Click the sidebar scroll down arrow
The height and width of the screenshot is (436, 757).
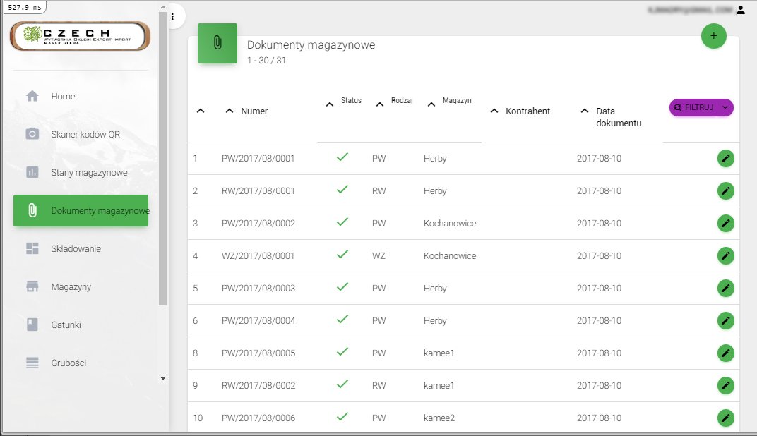pos(163,378)
